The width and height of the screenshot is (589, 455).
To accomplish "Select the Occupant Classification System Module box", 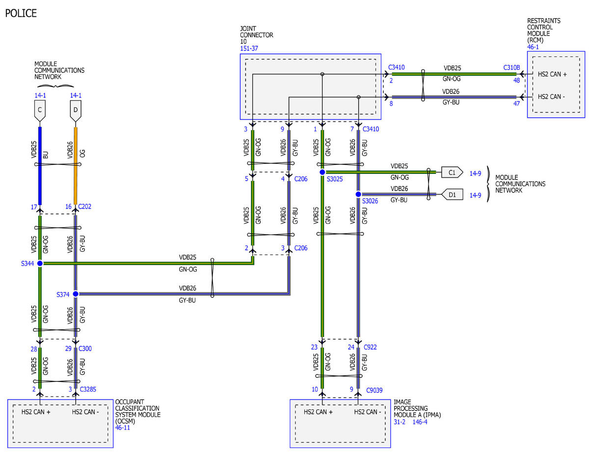I will tap(60, 423).
